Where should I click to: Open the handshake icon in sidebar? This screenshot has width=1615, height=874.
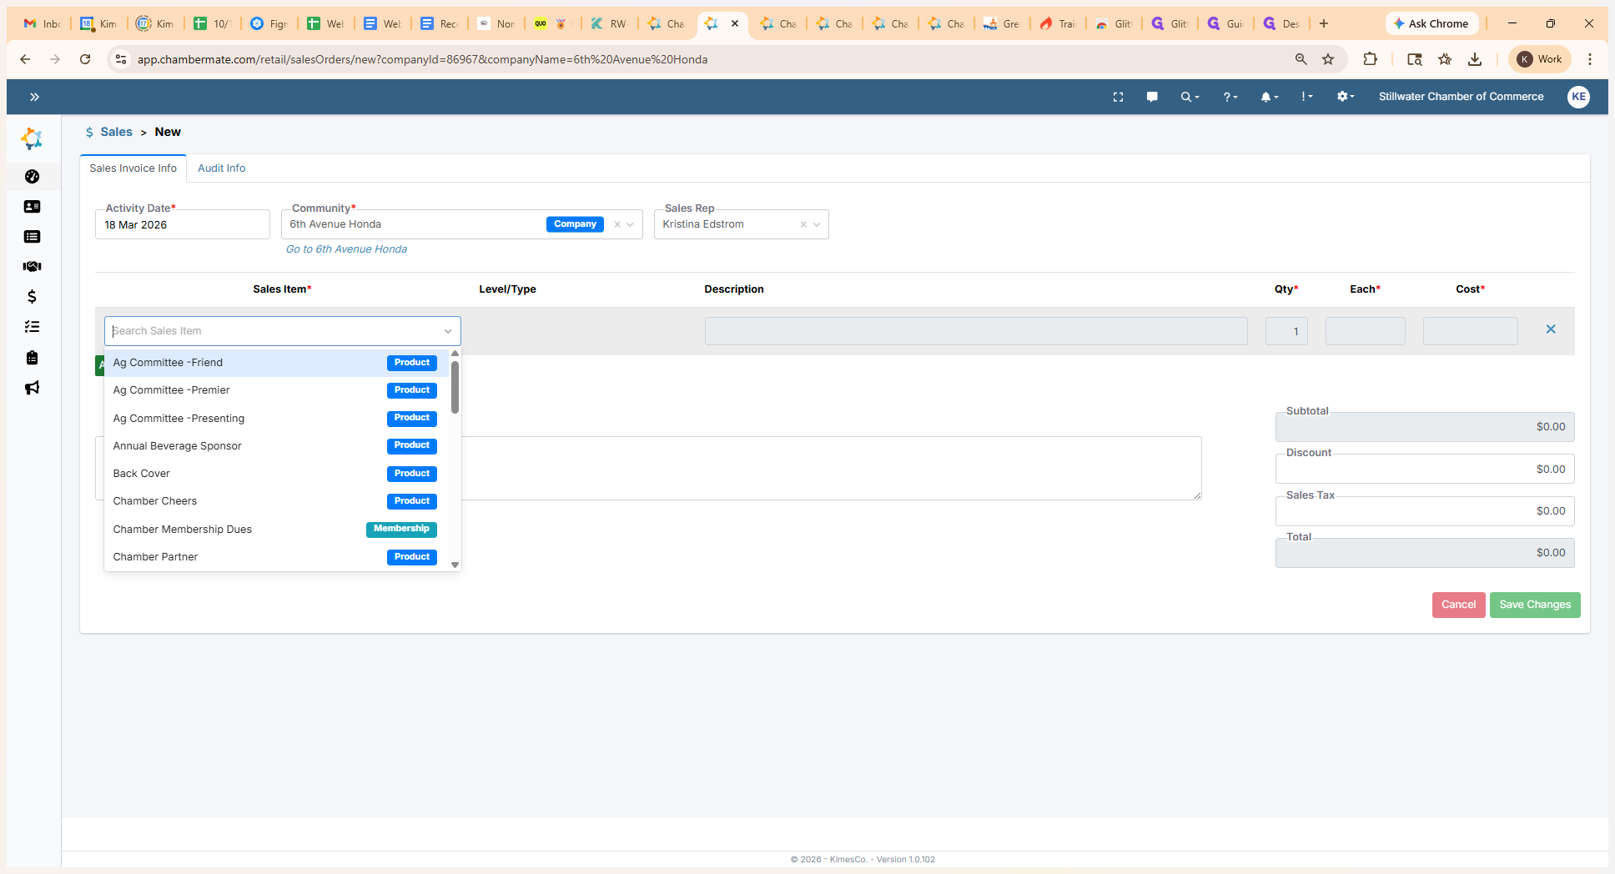(x=32, y=267)
